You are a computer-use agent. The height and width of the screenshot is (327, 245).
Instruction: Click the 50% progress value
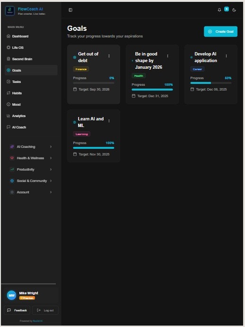[228, 78]
